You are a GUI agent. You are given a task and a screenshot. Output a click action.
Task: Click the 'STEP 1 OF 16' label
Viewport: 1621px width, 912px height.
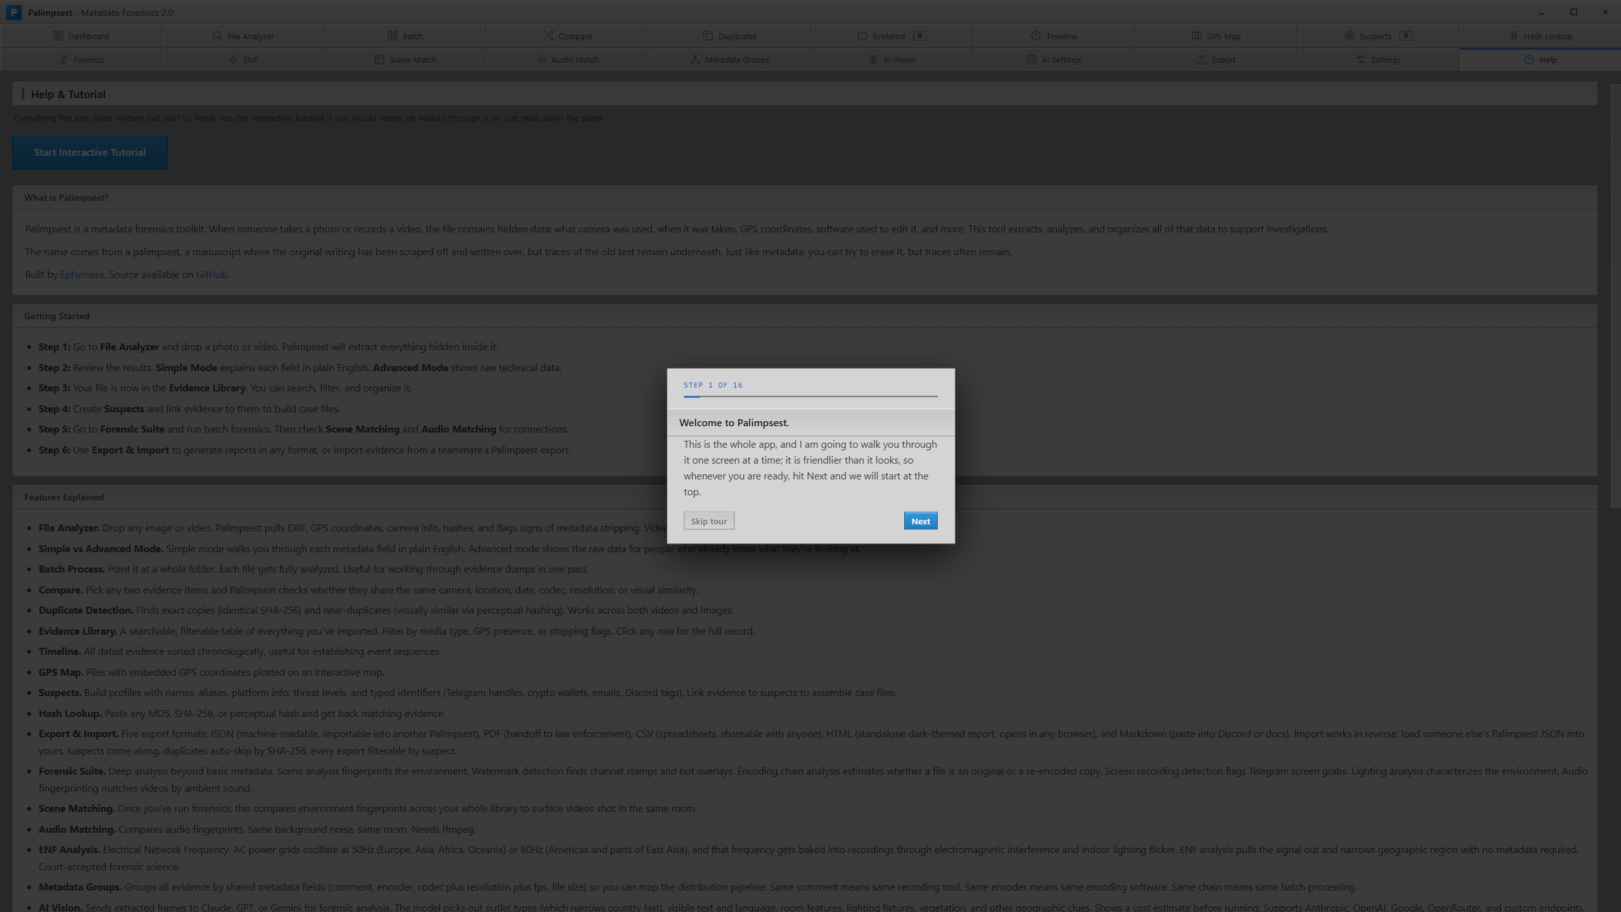pyautogui.click(x=713, y=385)
